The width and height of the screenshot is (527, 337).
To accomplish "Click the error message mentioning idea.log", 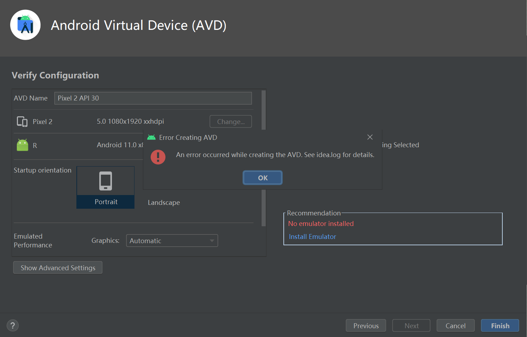I will click(x=275, y=155).
